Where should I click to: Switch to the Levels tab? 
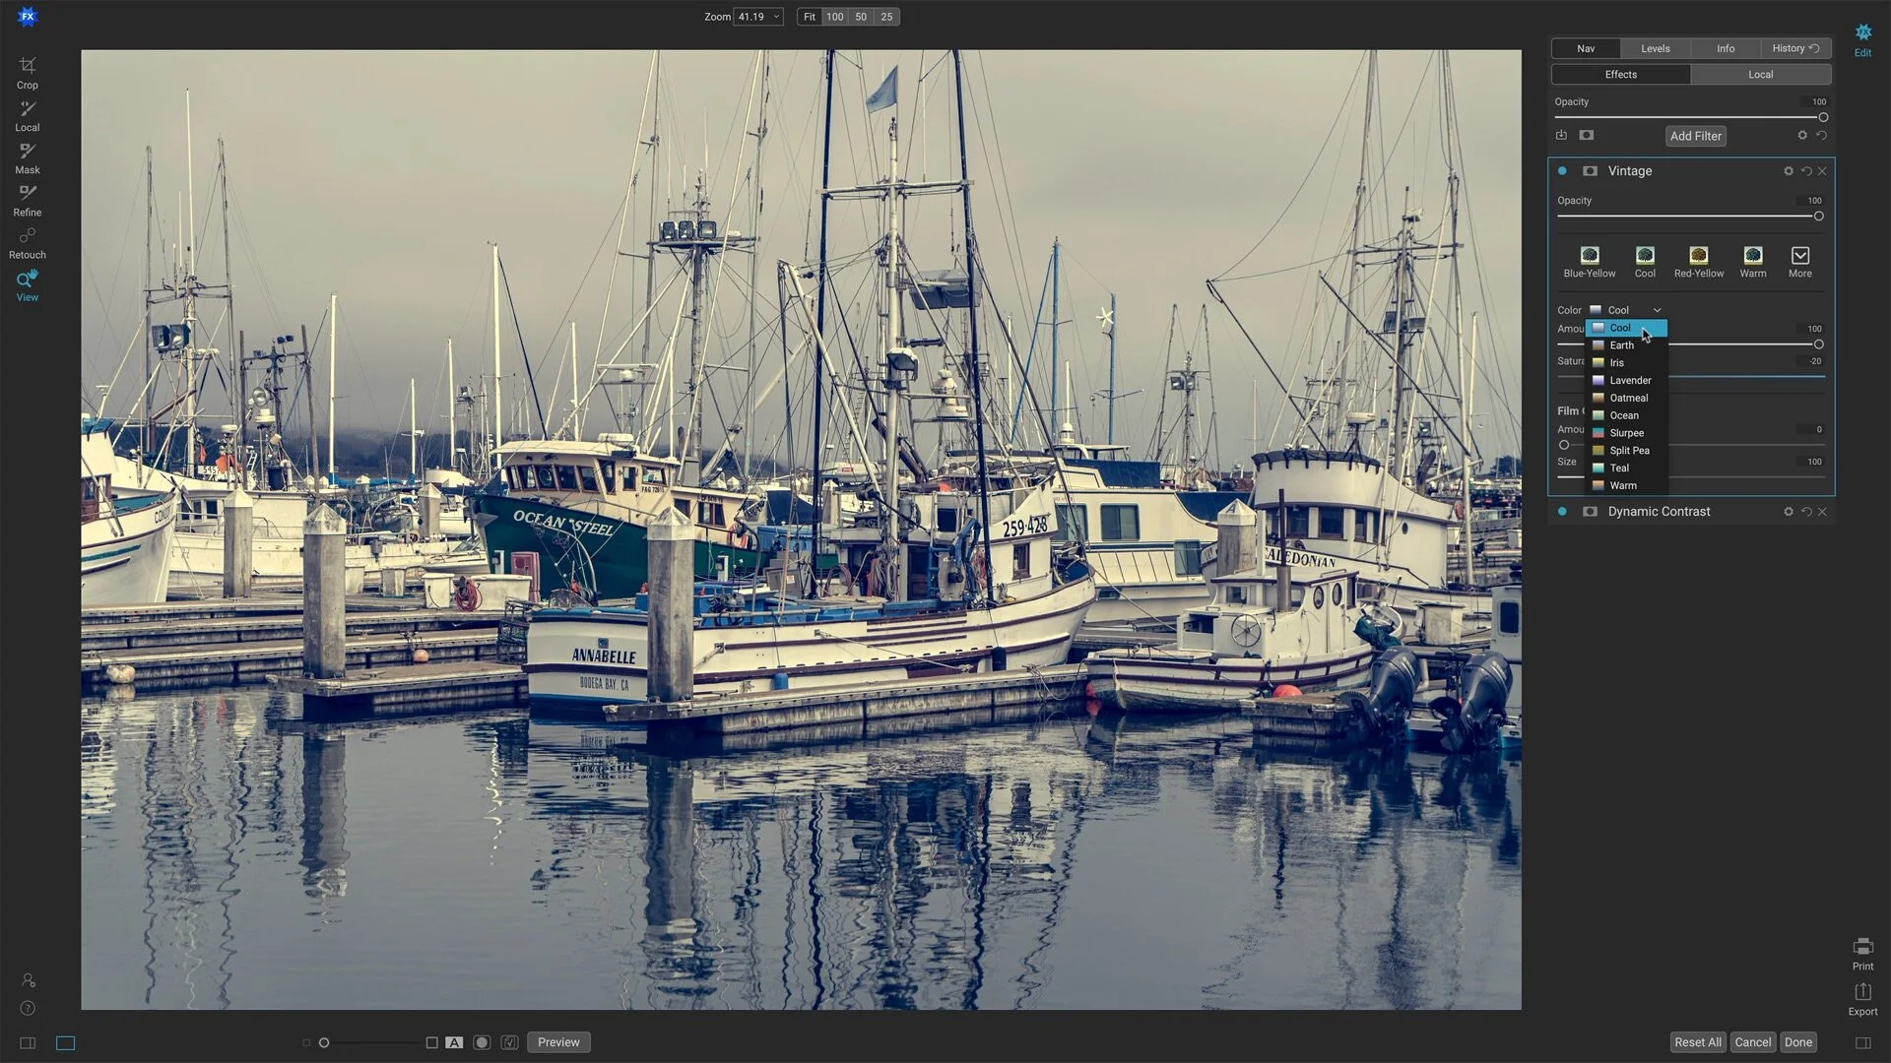pos(1655,48)
